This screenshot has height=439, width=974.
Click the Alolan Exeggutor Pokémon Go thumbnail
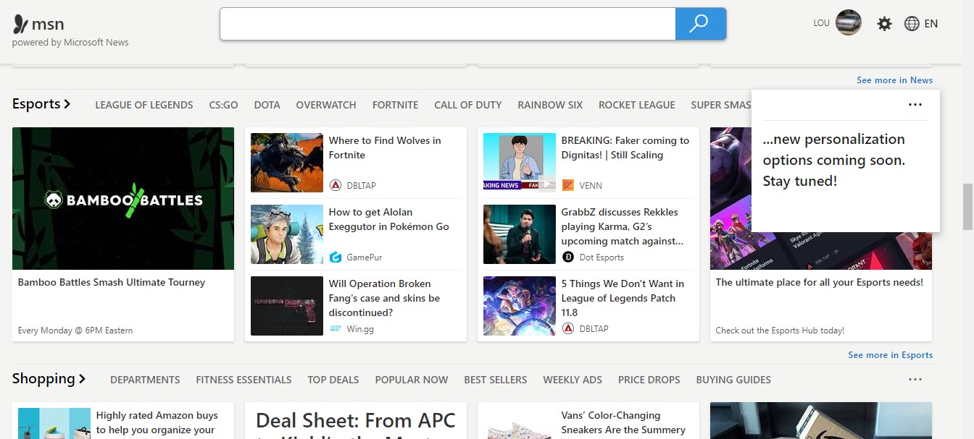coord(287,234)
